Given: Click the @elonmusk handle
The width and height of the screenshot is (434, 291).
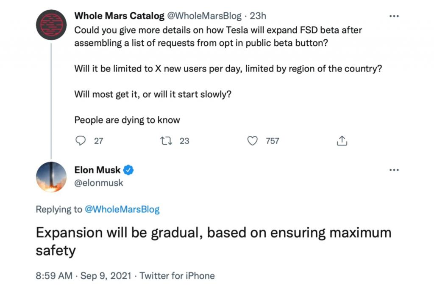Looking at the screenshot, I should click(99, 183).
